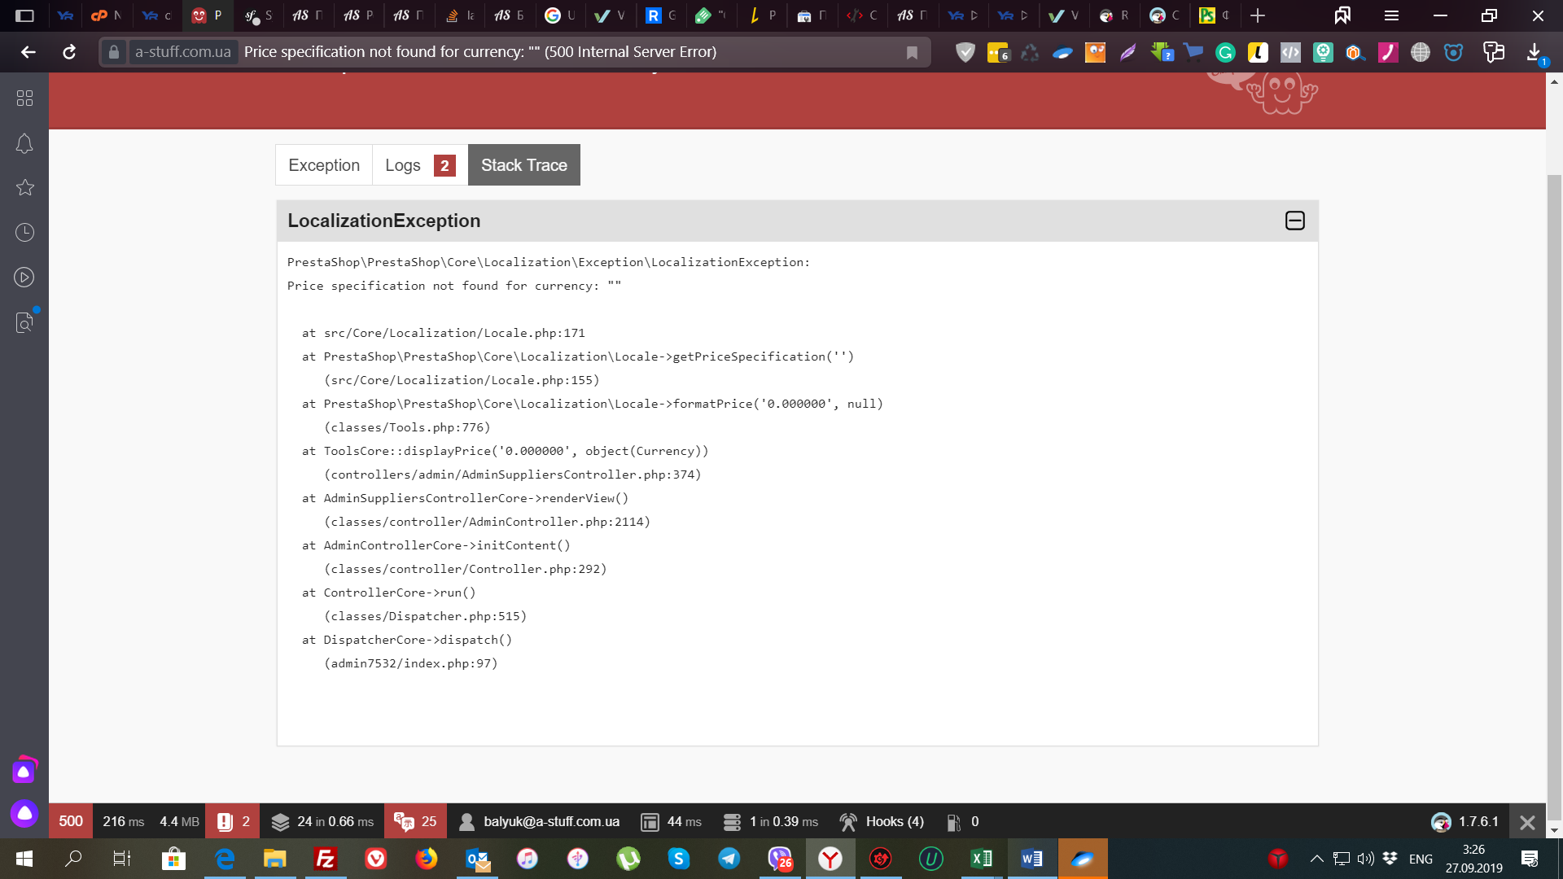Open the translations panel showing 25
1563x879 pixels.
coord(415,821)
